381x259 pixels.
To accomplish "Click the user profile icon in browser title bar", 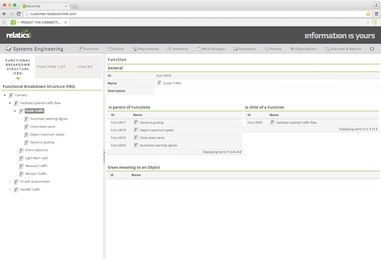I will click(x=376, y=5).
